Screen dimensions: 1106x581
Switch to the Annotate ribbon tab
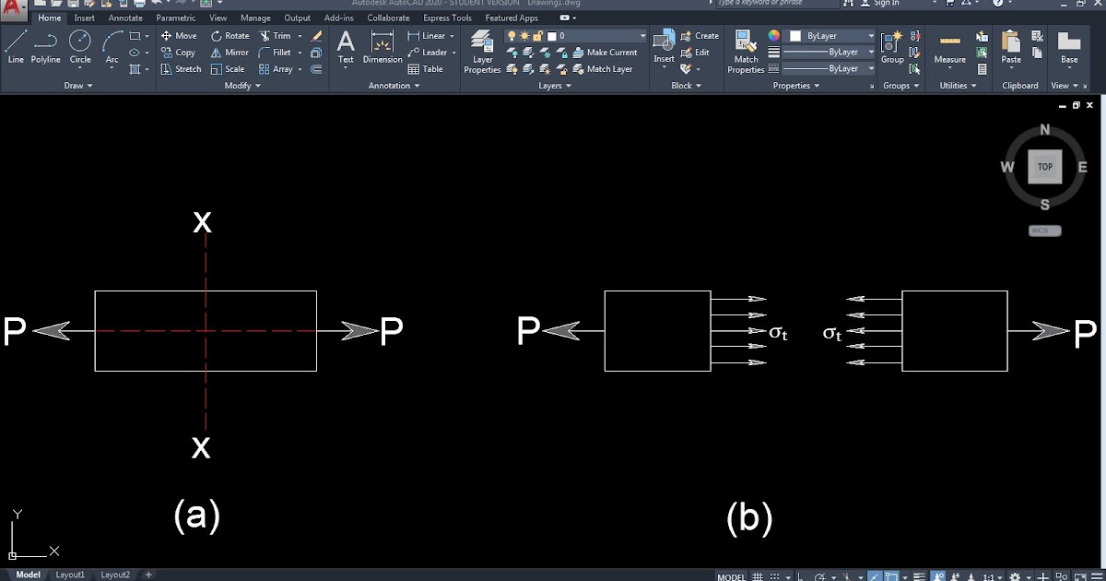point(125,17)
